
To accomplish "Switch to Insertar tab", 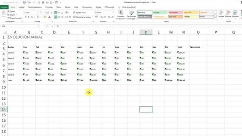I will [x=22, y=7].
